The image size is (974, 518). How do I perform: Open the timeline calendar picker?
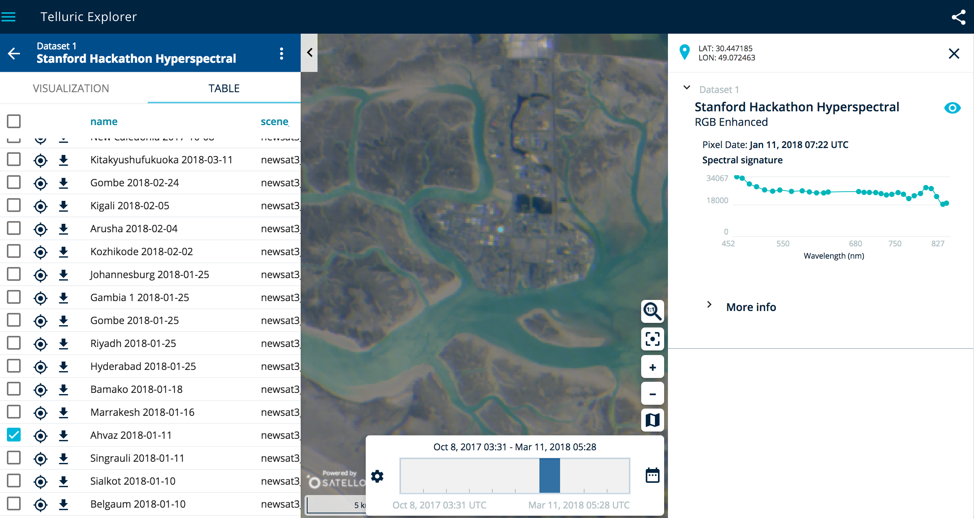tap(652, 476)
